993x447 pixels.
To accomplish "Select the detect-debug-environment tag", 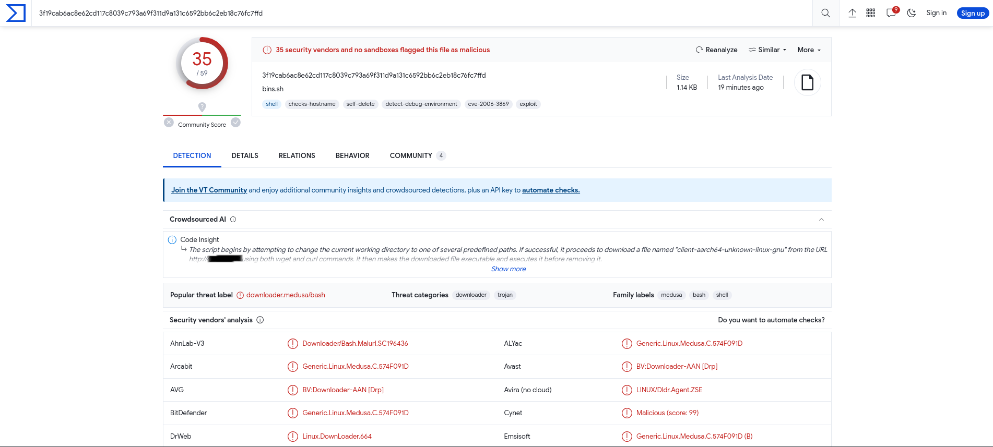I will [421, 104].
